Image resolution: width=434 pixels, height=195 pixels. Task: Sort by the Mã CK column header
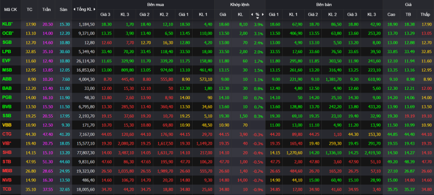[10, 9]
